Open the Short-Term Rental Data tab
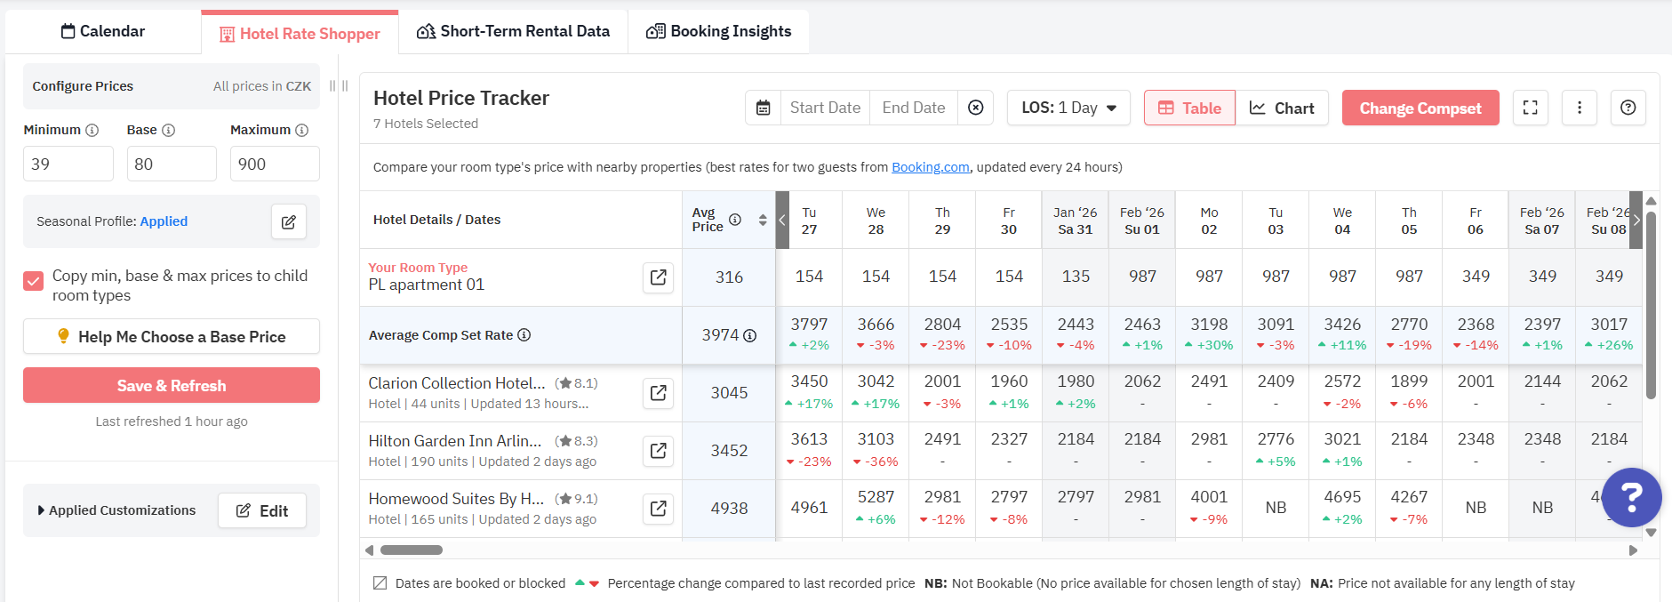This screenshot has width=1672, height=602. pyautogui.click(x=513, y=32)
